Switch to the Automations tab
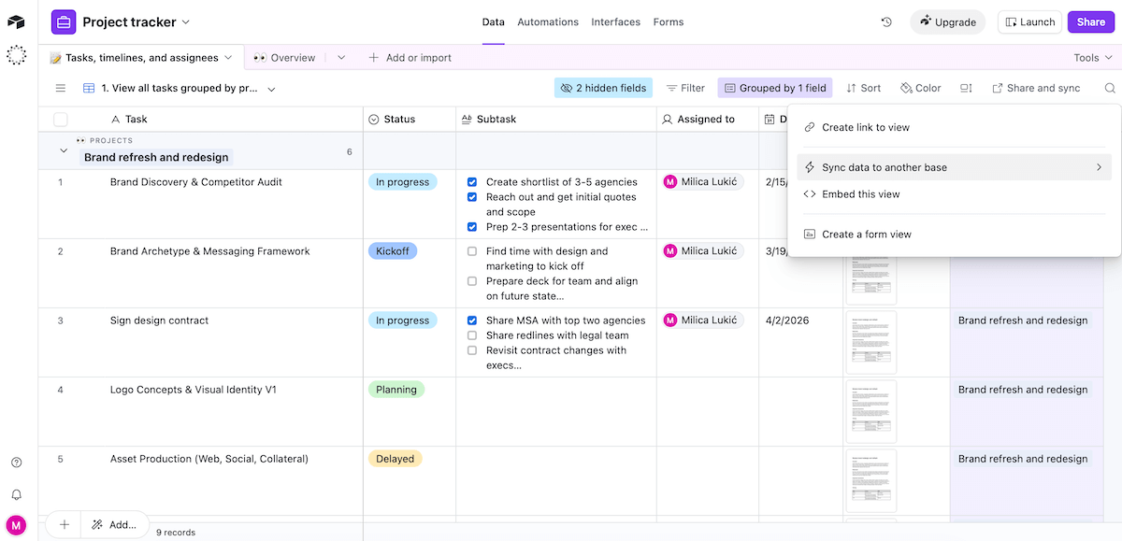This screenshot has height=541, width=1122. click(x=547, y=21)
